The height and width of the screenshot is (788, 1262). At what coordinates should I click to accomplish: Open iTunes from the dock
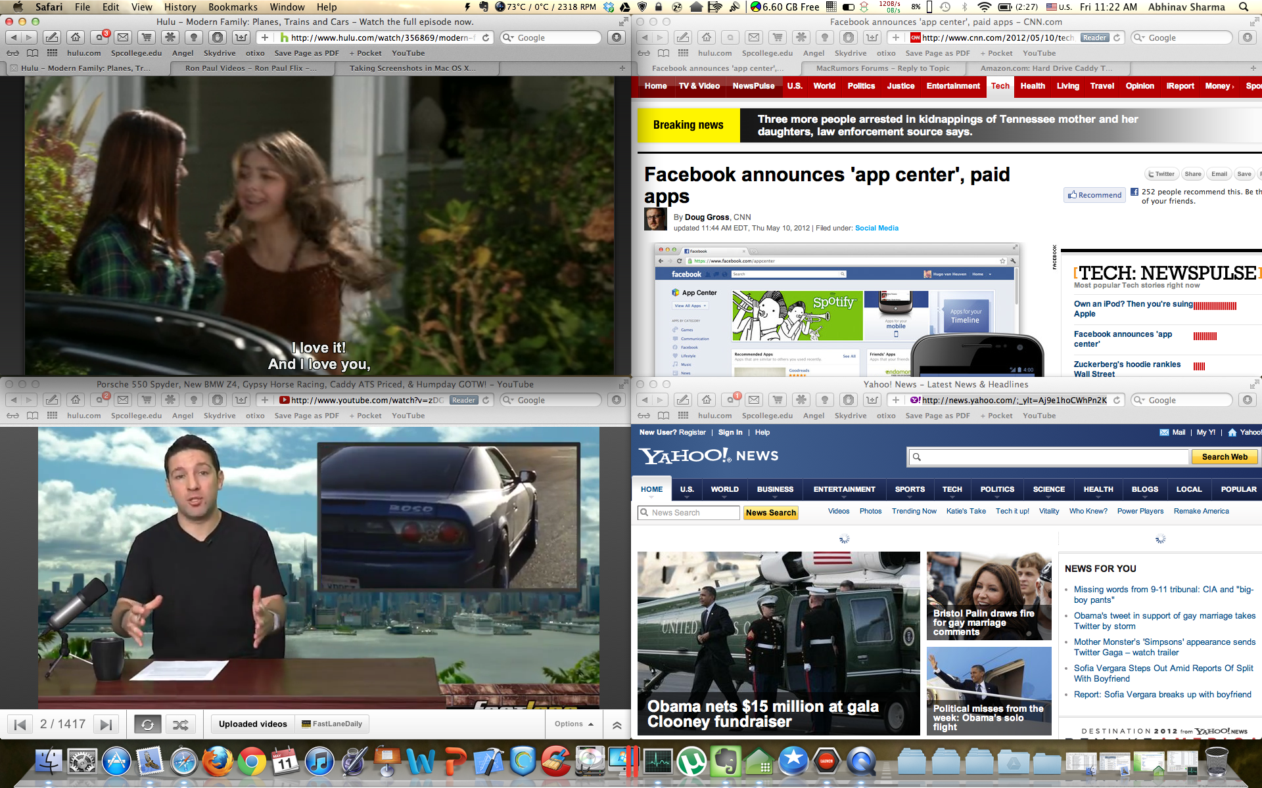(x=319, y=762)
